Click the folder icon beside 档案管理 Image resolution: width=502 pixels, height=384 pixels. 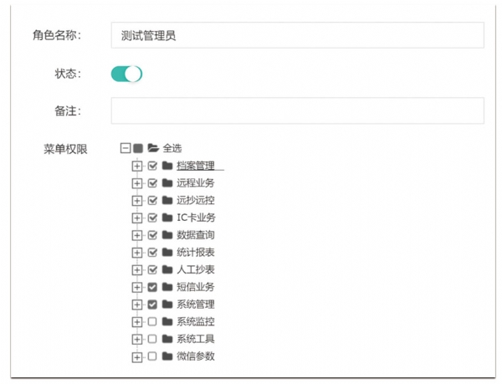click(x=167, y=166)
